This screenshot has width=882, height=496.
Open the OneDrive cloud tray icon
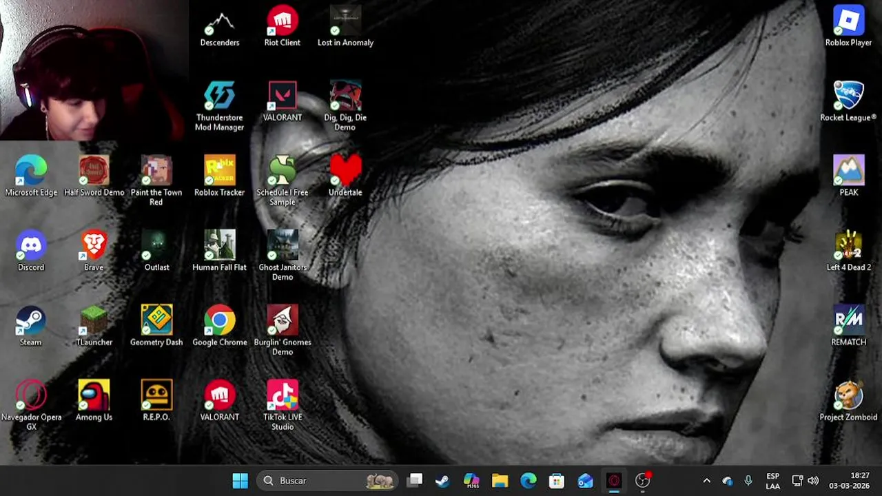click(728, 481)
